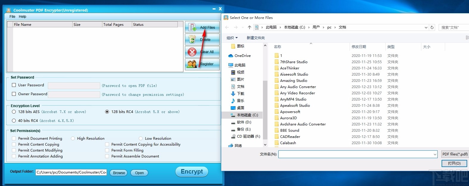Select 128 bits RC4 encryption
This screenshot has width=469, height=186.
point(107,112)
